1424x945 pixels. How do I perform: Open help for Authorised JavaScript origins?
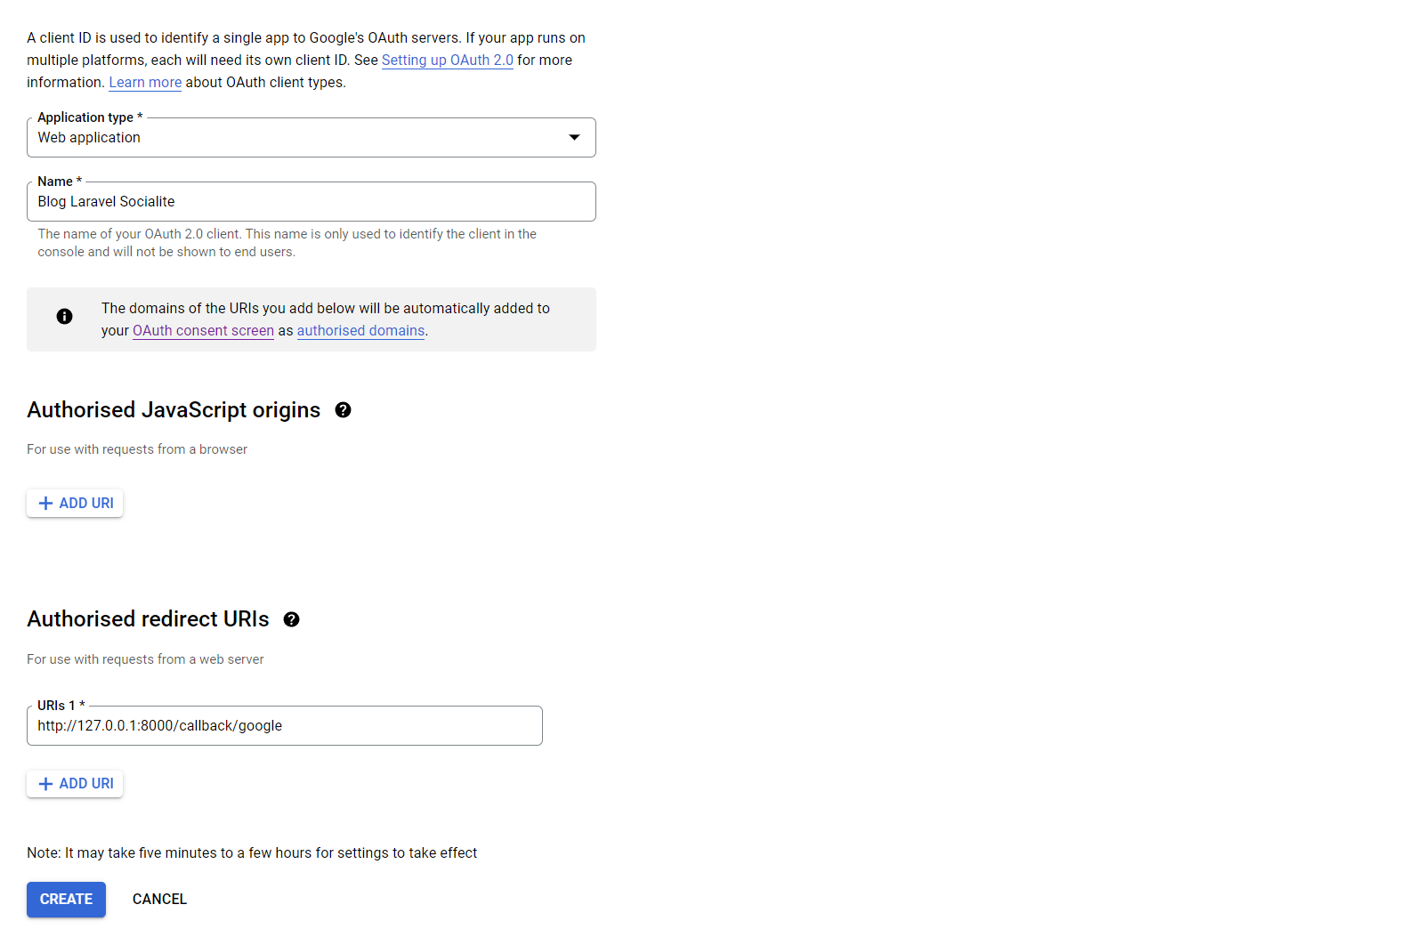pyautogui.click(x=343, y=410)
